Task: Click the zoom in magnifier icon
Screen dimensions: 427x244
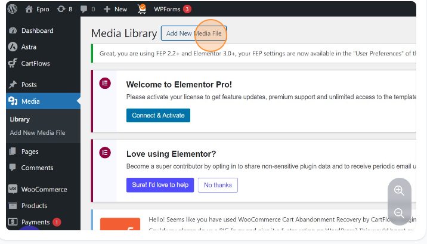Action: point(399,190)
